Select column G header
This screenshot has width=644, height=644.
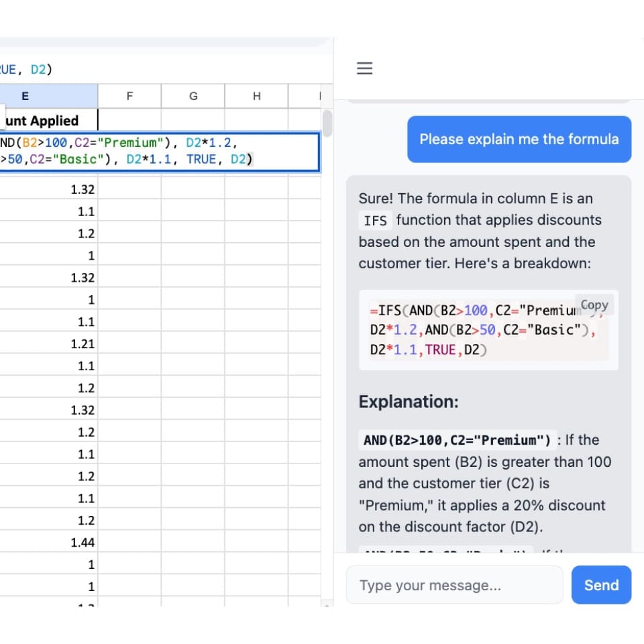coord(193,96)
